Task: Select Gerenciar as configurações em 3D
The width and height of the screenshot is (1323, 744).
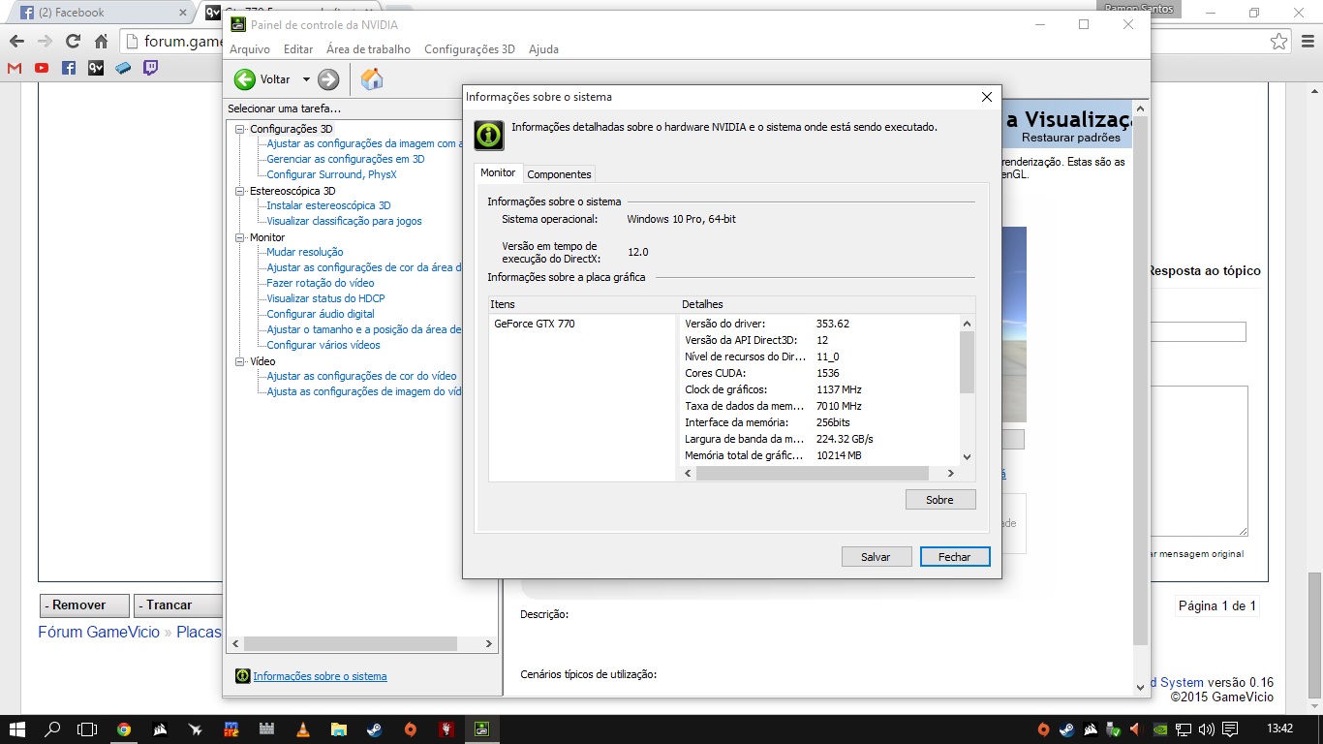Action: (x=346, y=159)
